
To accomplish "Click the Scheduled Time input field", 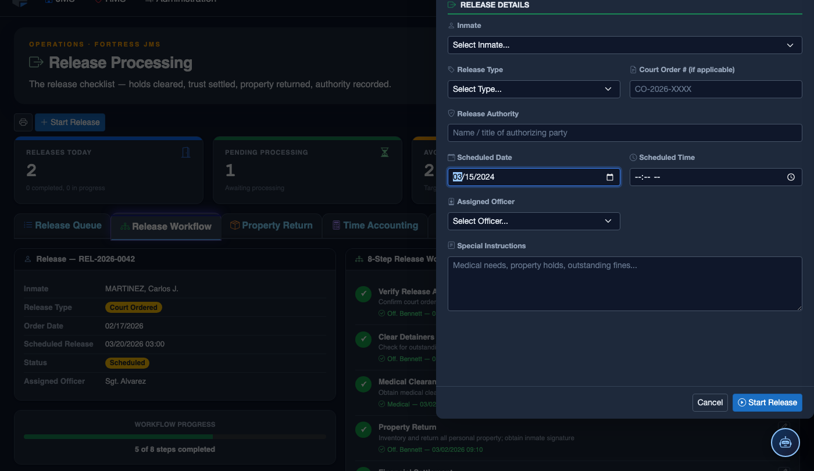I will pos(716,177).
